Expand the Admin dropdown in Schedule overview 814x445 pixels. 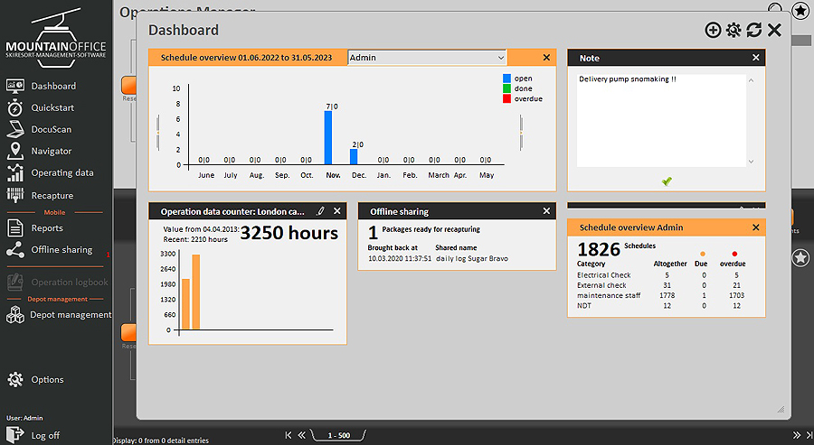(x=501, y=58)
